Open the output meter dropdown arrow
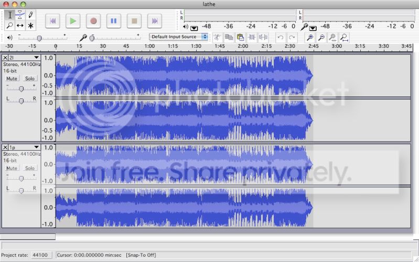The image size is (419, 262). click(194, 28)
